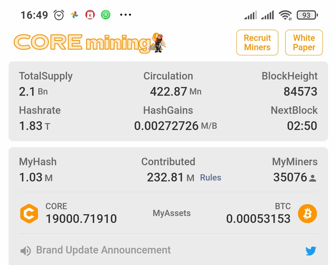Select CORE balance 19000.71910
The height and width of the screenshot is (265, 336).
tap(81, 219)
